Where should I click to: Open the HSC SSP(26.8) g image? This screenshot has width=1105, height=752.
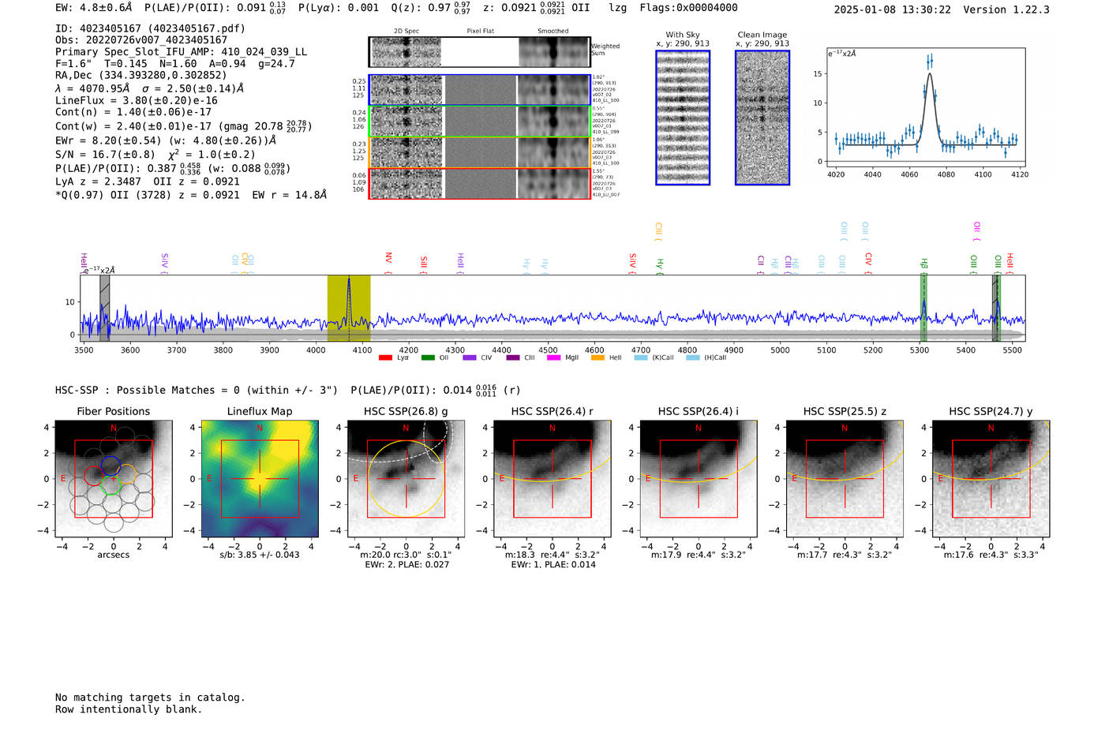pyautogui.click(x=406, y=479)
